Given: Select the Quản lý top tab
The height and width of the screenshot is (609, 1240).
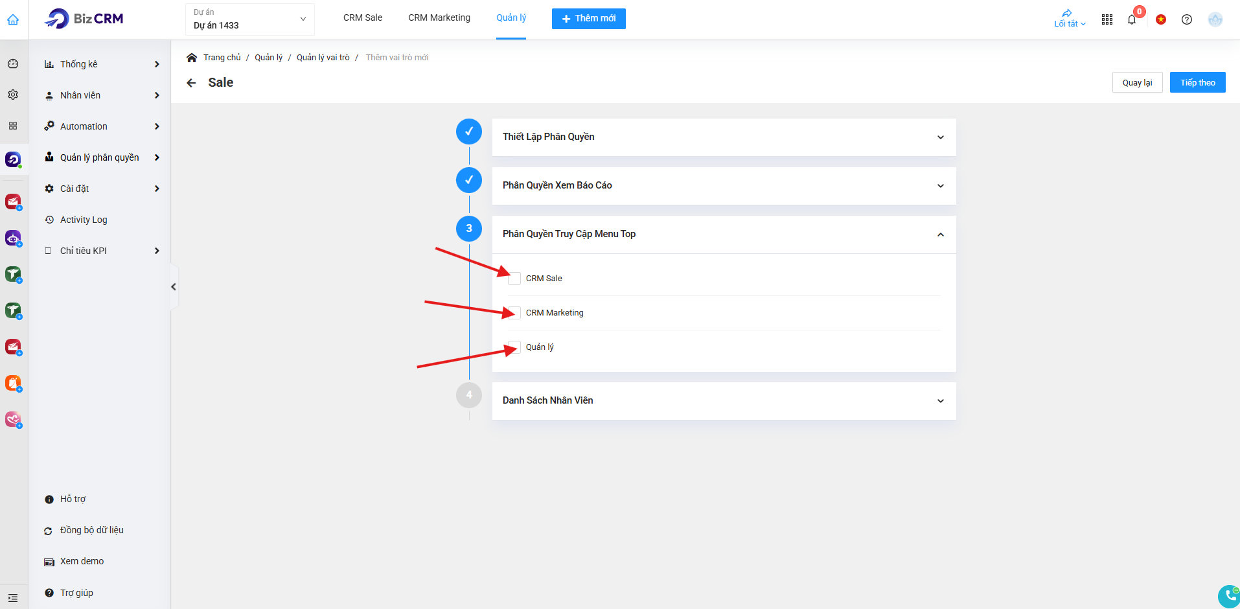Looking at the screenshot, I should (511, 18).
